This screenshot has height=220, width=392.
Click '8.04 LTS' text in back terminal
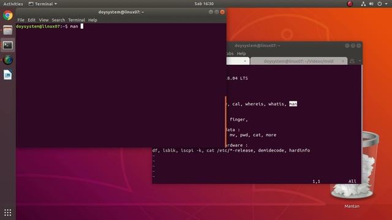coord(237,78)
